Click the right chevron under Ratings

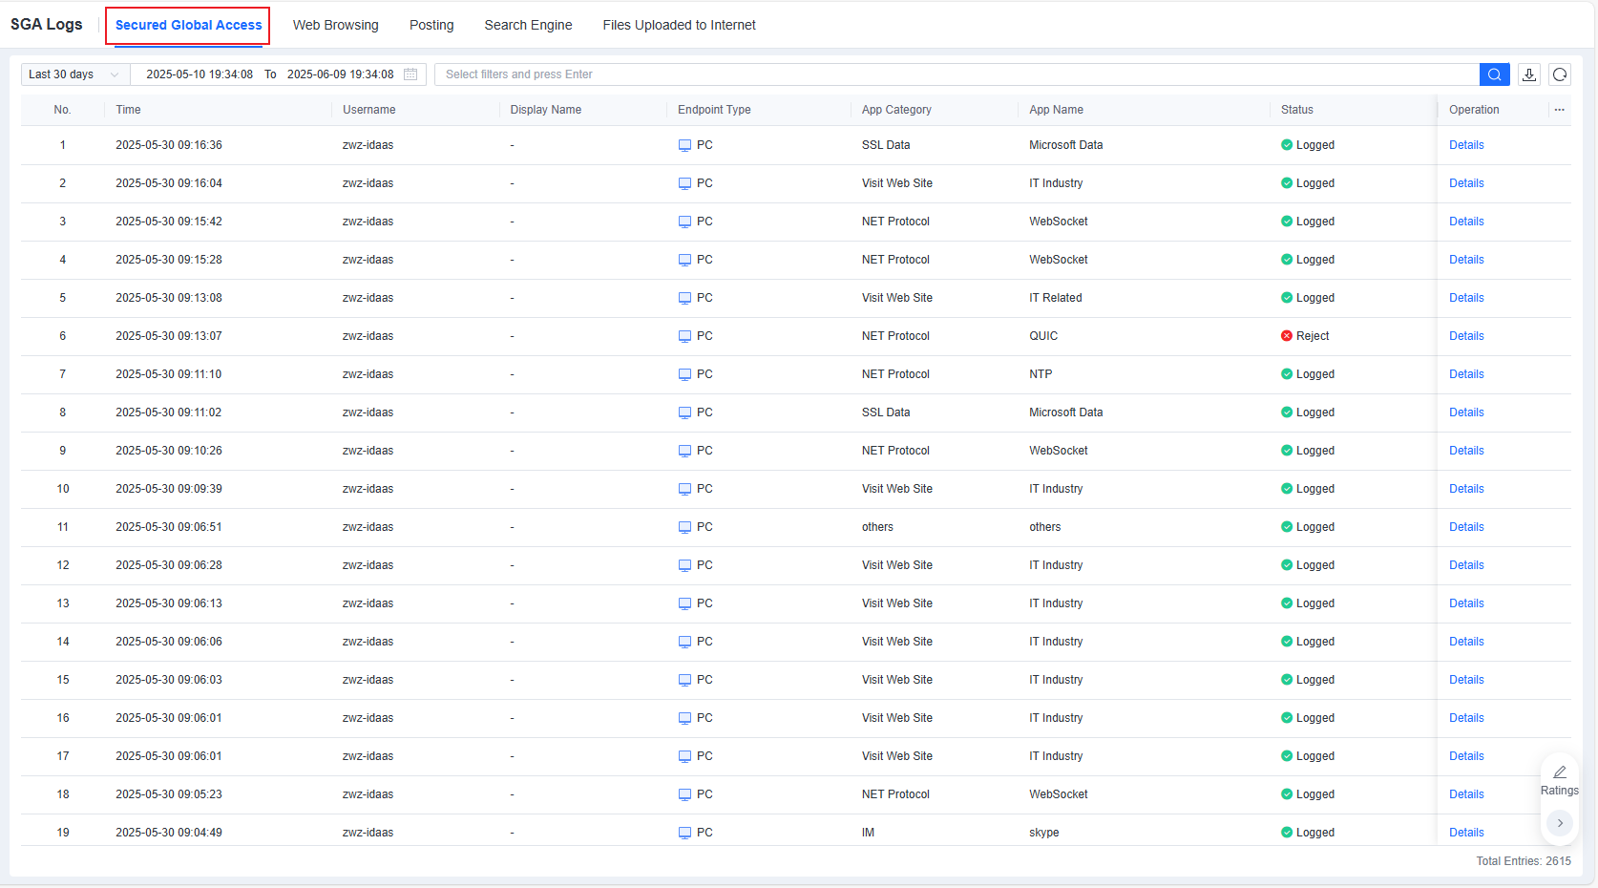pos(1560,823)
